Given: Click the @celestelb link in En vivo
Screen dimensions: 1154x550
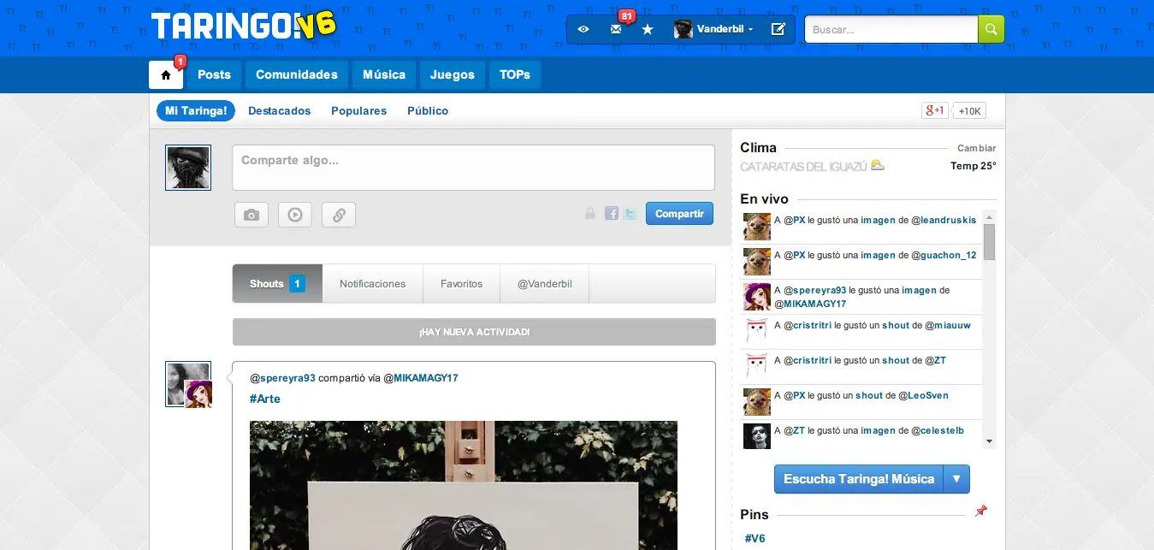Looking at the screenshot, I should (938, 430).
